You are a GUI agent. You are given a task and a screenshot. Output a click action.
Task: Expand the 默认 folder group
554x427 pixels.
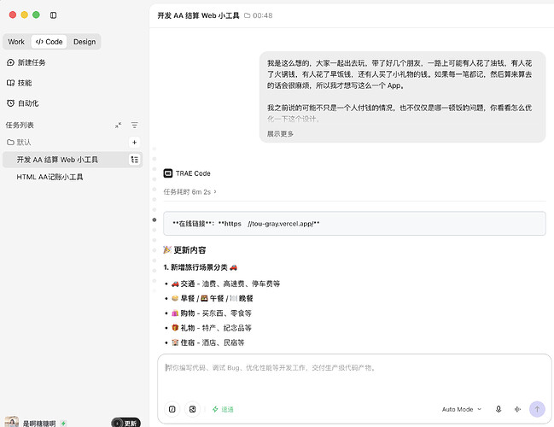[19, 142]
